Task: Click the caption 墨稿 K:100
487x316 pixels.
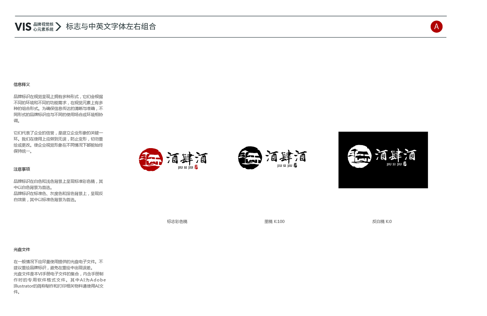Action: [274, 221]
